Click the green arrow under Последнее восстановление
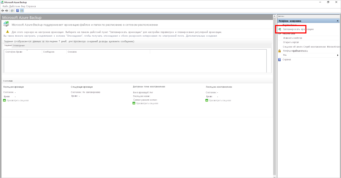Image resolution: width=341 pixels, height=178 pixels. [x=207, y=100]
